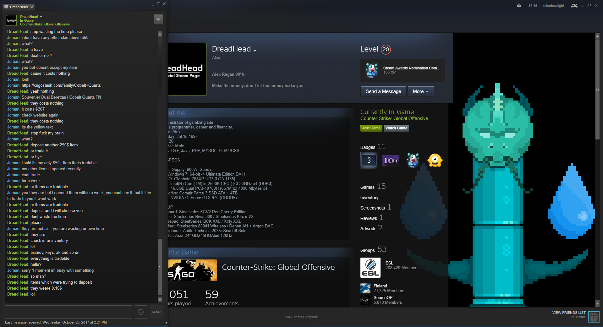
Task: Click 'Last message received' status line
Action: [x=56, y=322]
